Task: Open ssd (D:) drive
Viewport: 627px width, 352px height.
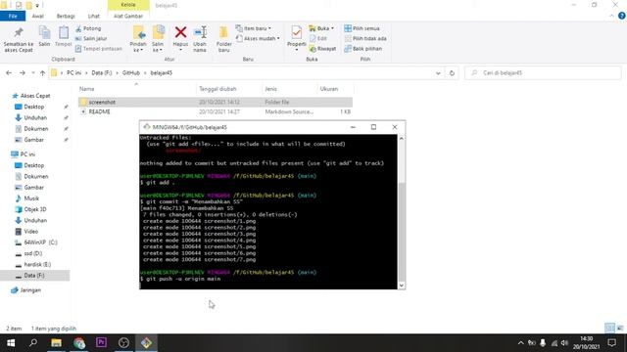Action: pyautogui.click(x=32, y=253)
